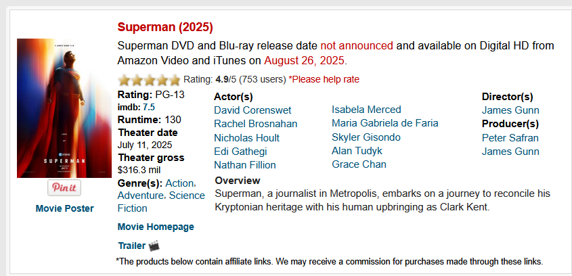This screenshot has width=572, height=276.
Task: Open the Trailer link
Action: 132,246
